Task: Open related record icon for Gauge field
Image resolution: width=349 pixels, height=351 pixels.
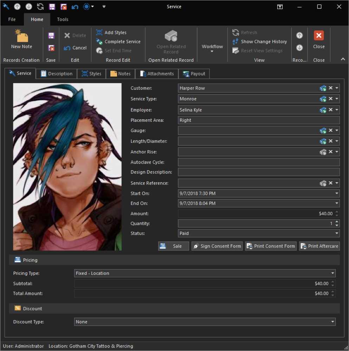Action: click(x=323, y=130)
